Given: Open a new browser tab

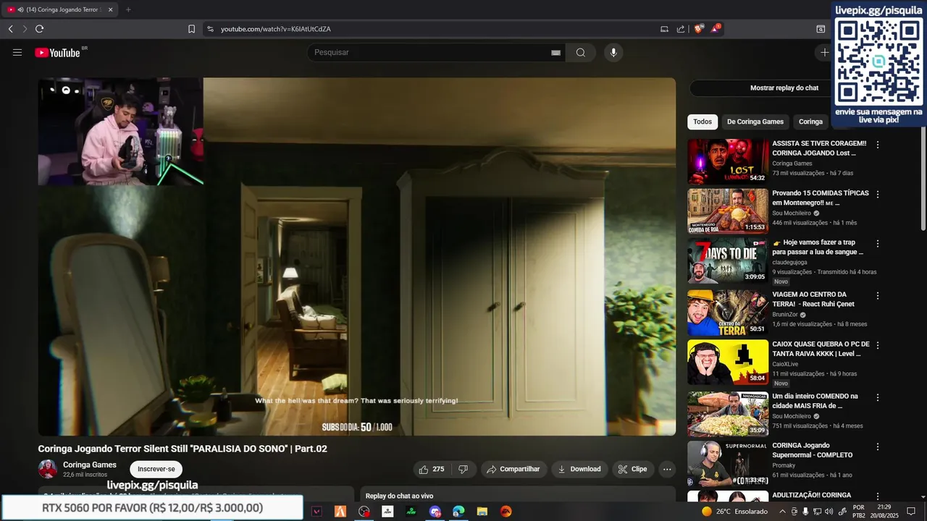Looking at the screenshot, I should [x=128, y=9].
